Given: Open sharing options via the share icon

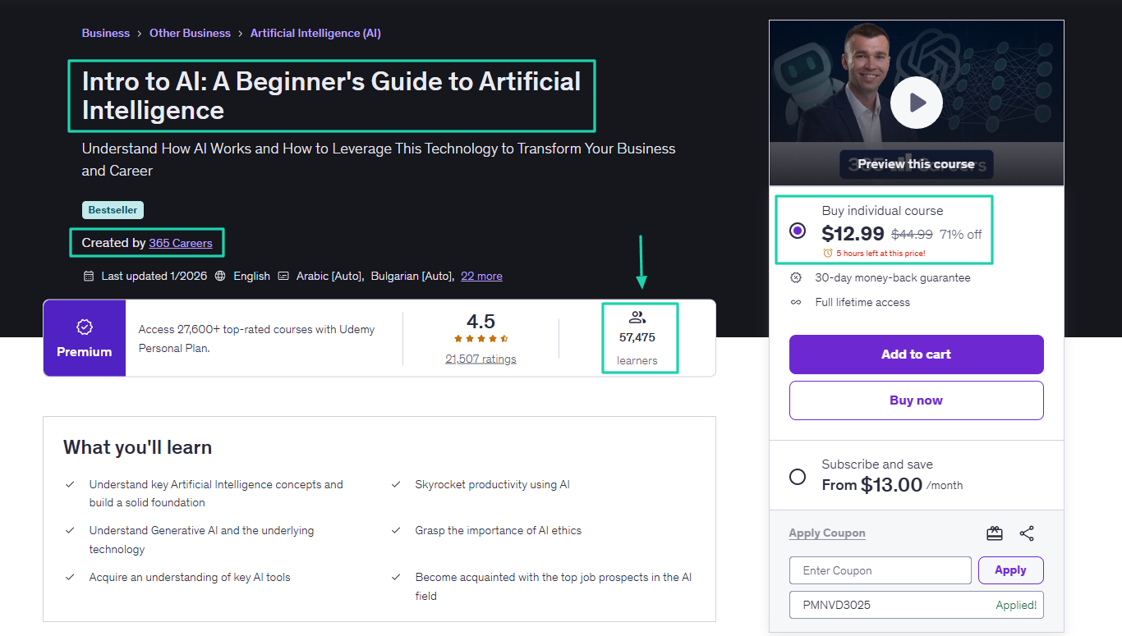Looking at the screenshot, I should (x=1027, y=533).
